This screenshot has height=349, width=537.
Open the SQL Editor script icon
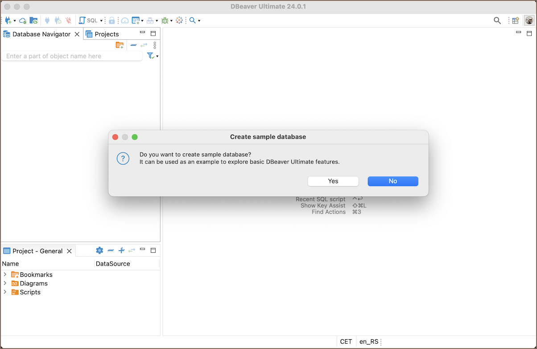[x=82, y=21]
